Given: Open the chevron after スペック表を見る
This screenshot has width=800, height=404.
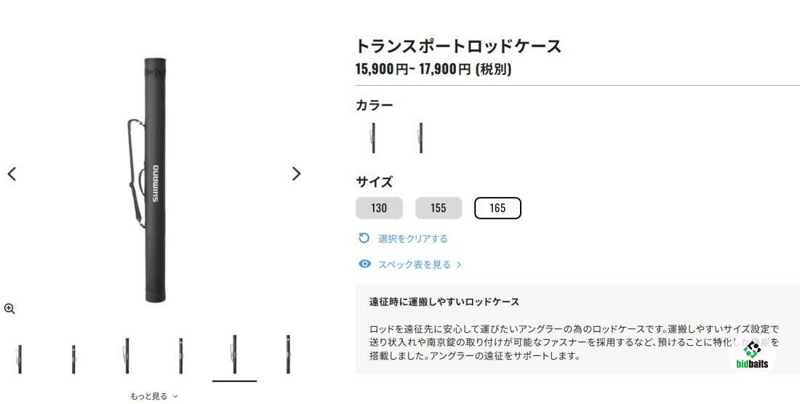Looking at the screenshot, I should pyautogui.click(x=459, y=264).
